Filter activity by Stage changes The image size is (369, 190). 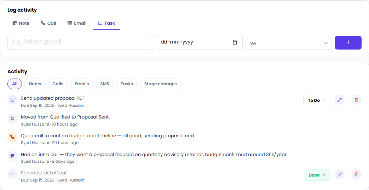click(x=161, y=84)
